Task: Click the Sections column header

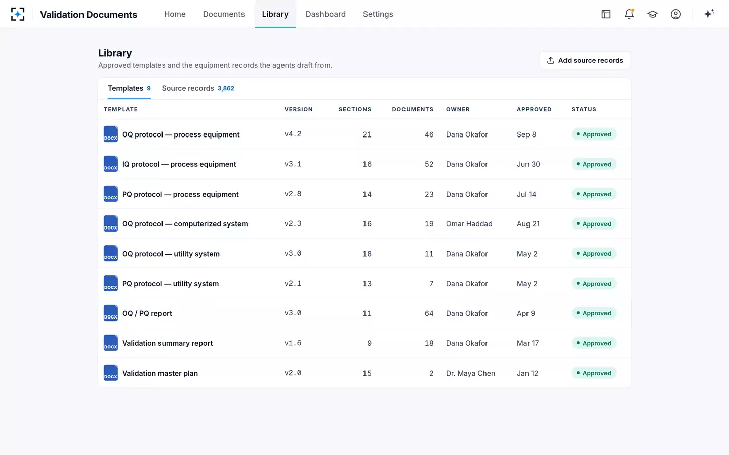Action: pyautogui.click(x=355, y=109)
